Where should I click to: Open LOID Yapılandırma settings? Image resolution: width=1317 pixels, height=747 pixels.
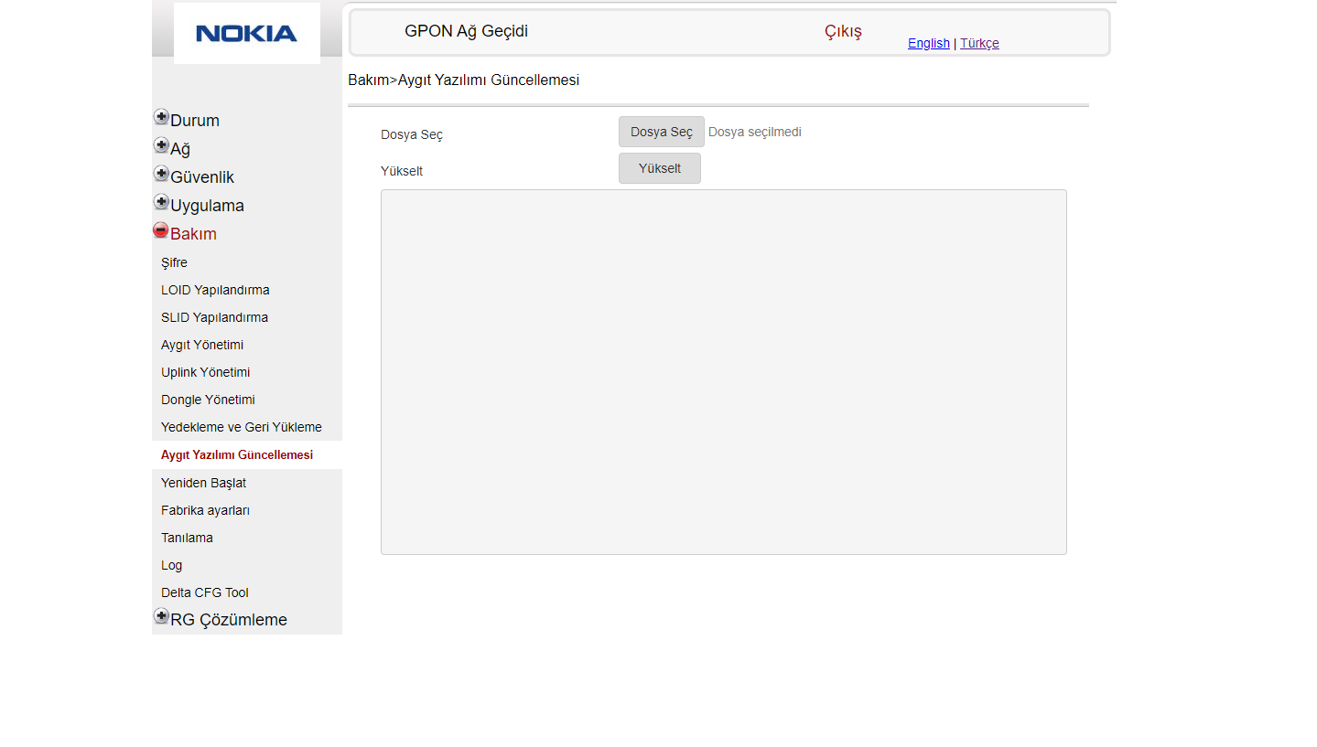(215, 290)
